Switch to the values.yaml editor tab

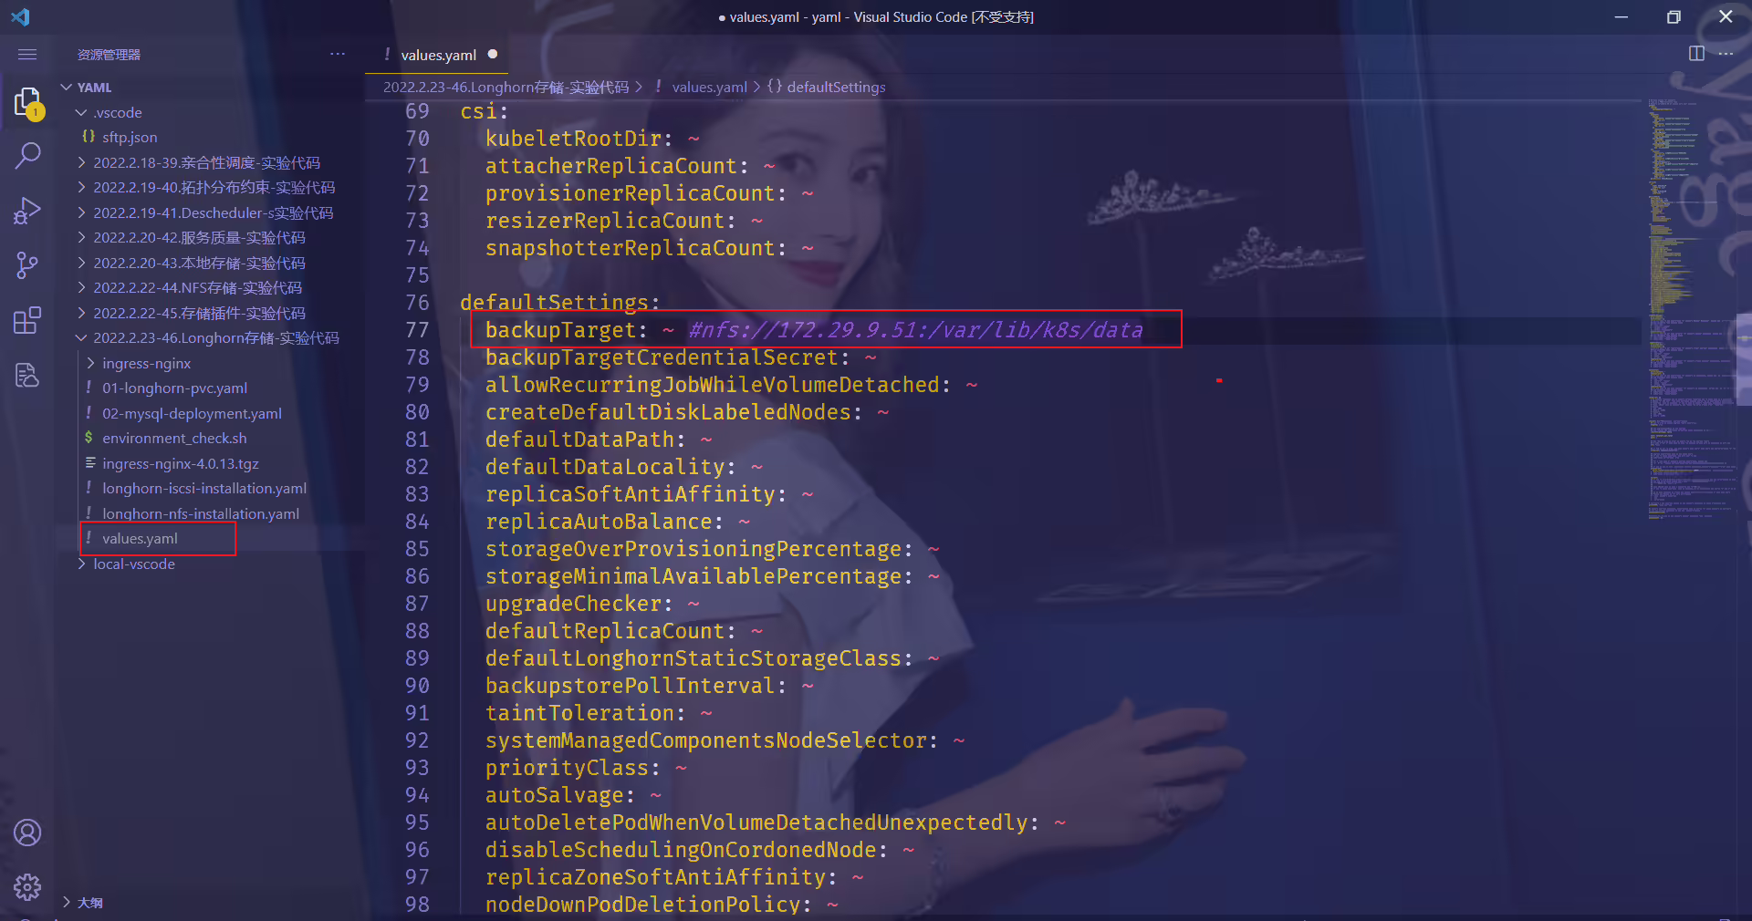pos(438,55)
